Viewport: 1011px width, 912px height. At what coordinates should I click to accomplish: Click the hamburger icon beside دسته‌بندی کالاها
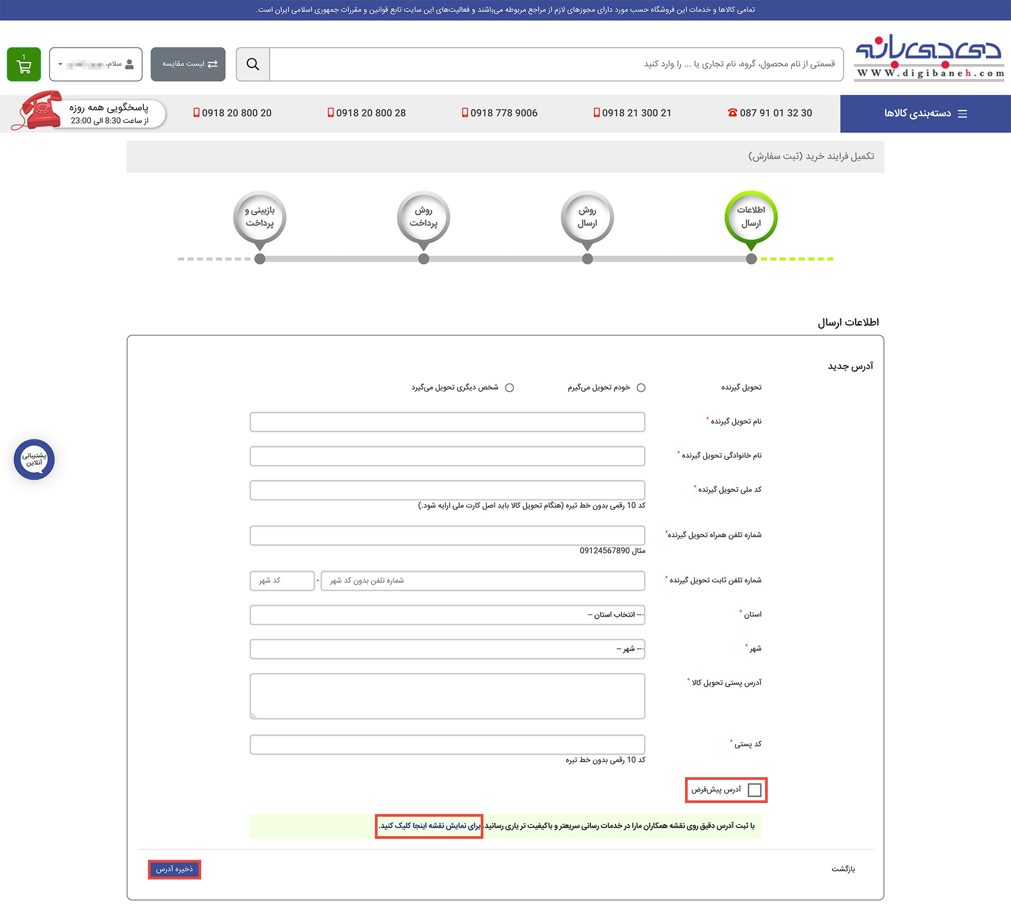(963, 114)
